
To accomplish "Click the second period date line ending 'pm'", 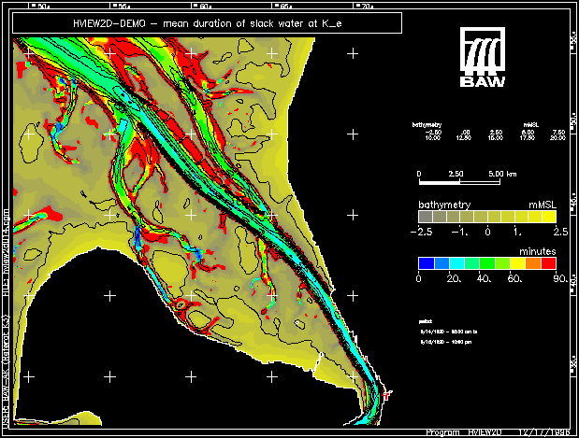I will [x=446, y=342].
